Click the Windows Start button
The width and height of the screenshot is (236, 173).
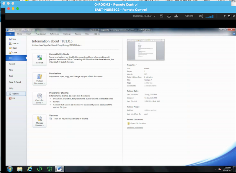[x=10, y=169]
